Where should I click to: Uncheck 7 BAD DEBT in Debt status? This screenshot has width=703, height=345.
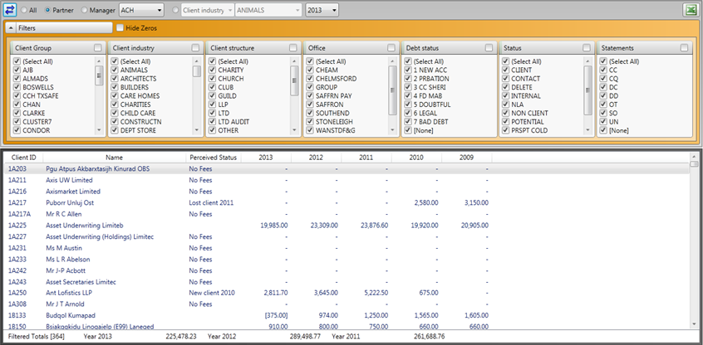point(407,120)
